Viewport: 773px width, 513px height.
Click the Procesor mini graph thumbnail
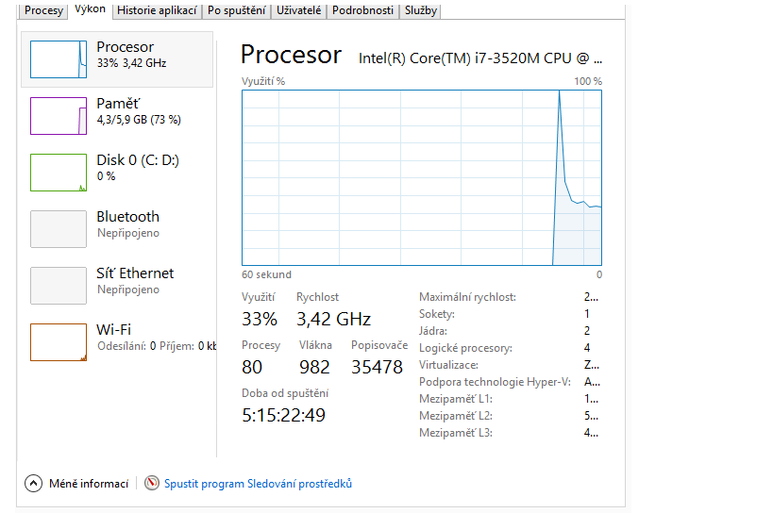click(x=59, y=59)
